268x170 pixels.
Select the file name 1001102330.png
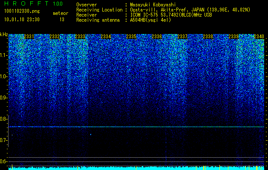22,11
